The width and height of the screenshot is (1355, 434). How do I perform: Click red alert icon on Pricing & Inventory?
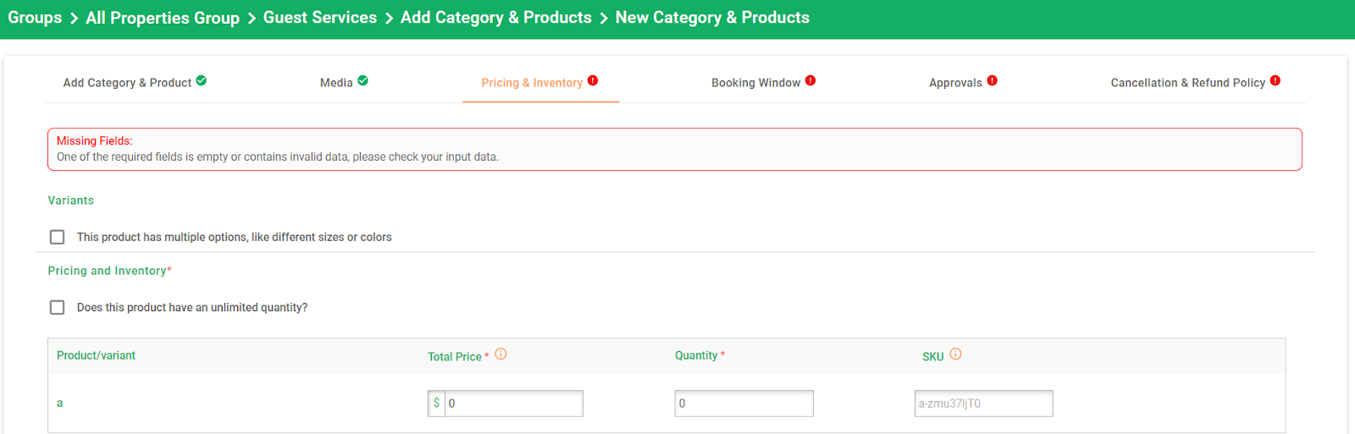[593, 81]
